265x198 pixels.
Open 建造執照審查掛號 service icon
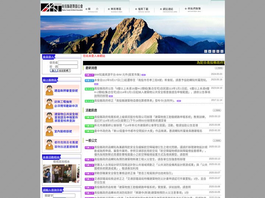tap(62, 91)
